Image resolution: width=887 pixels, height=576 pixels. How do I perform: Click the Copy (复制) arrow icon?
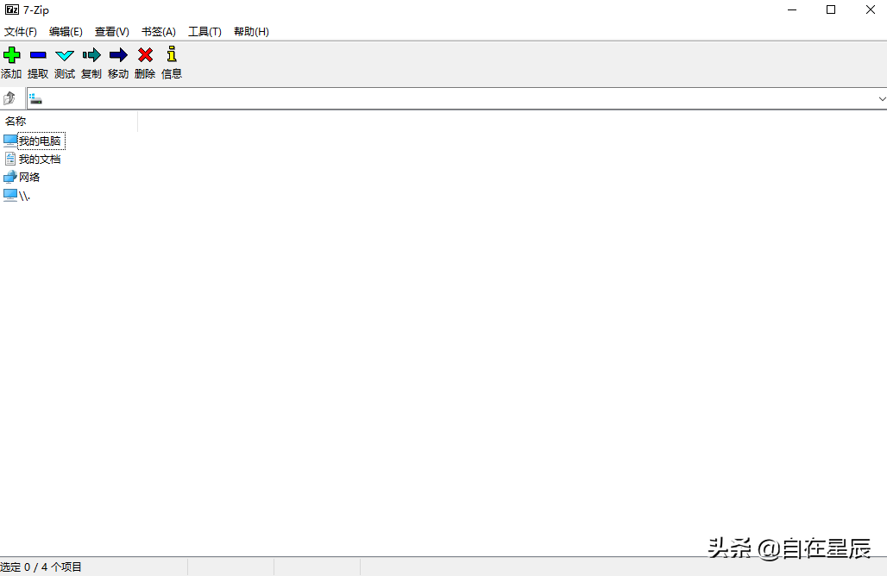coord(91,55)
